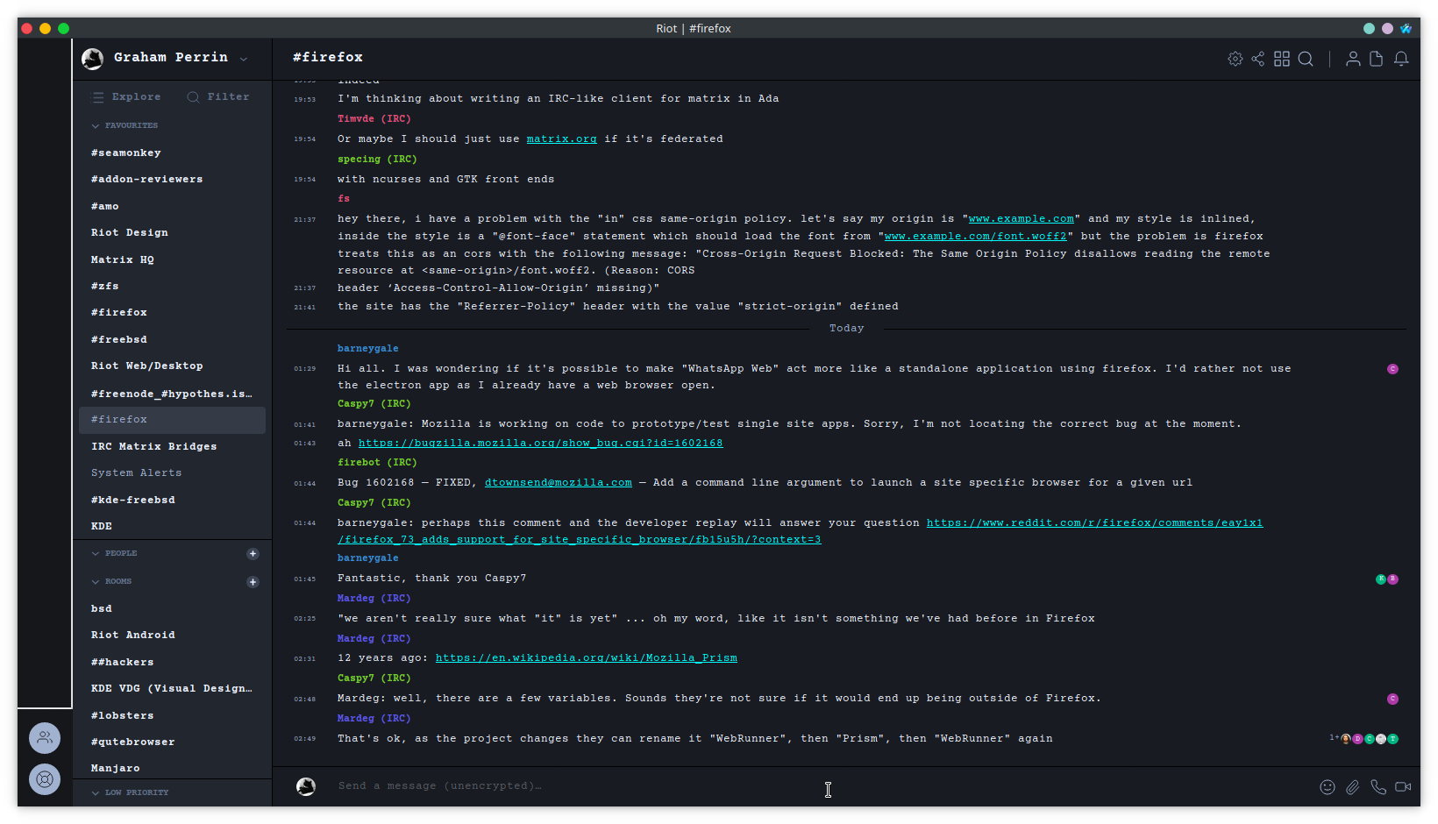Start a voice call
Screen dimensions: 1438x824
[x=1378, y=787]
